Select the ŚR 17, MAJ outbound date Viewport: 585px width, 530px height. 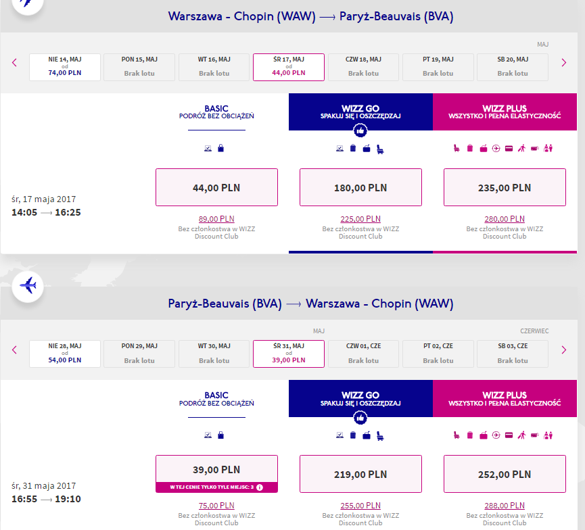pyautogui.click(x=289, y=67)
